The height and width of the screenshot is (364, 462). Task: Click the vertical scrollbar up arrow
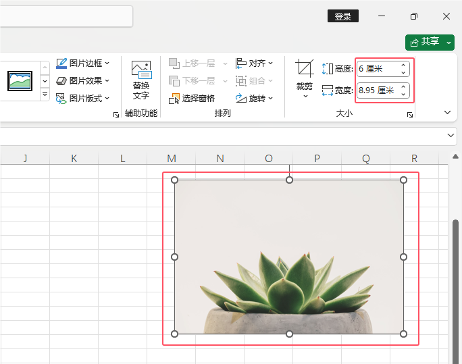click(455, 157)
